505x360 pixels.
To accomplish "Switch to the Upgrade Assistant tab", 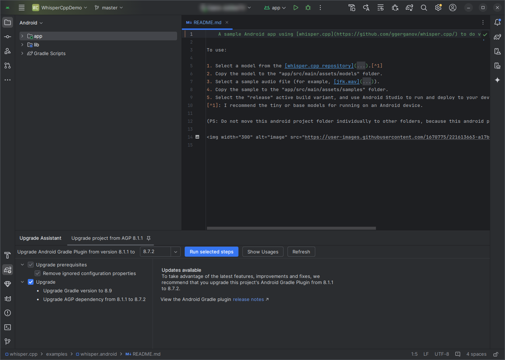I will click(x=40, y=238).
